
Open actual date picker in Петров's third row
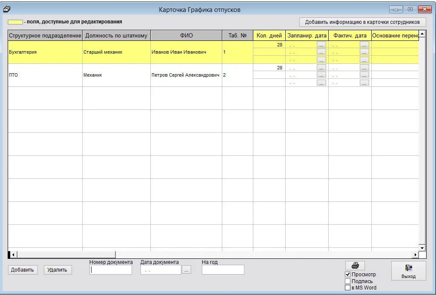point(364,83)
